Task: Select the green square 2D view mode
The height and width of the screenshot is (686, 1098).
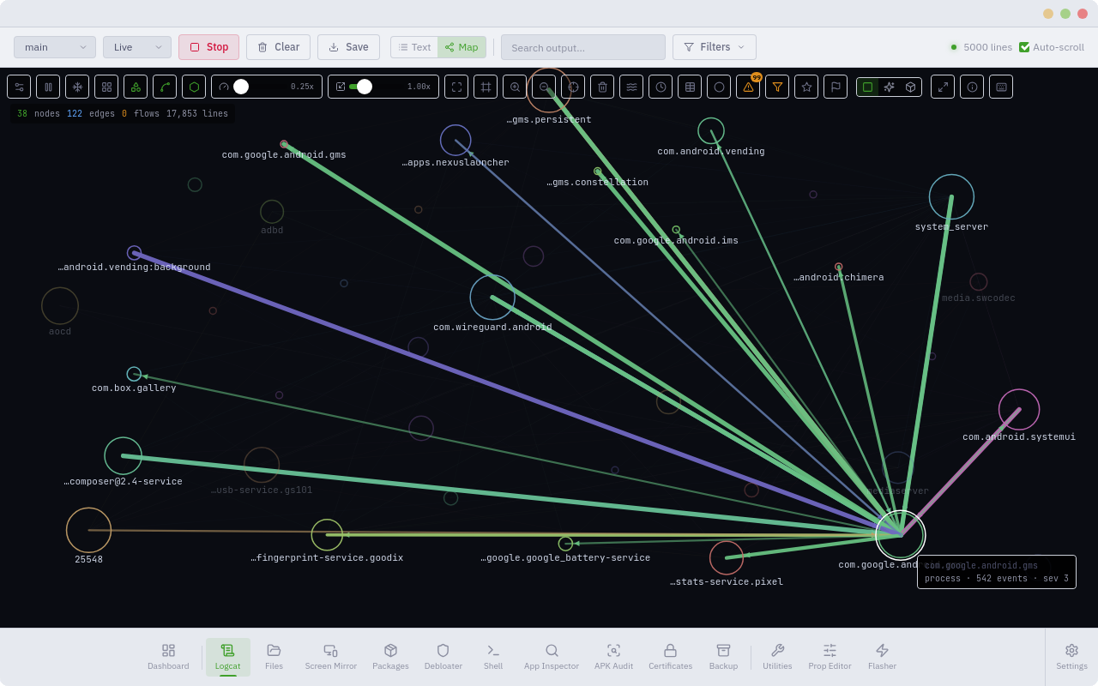Action: click(867, 87)
